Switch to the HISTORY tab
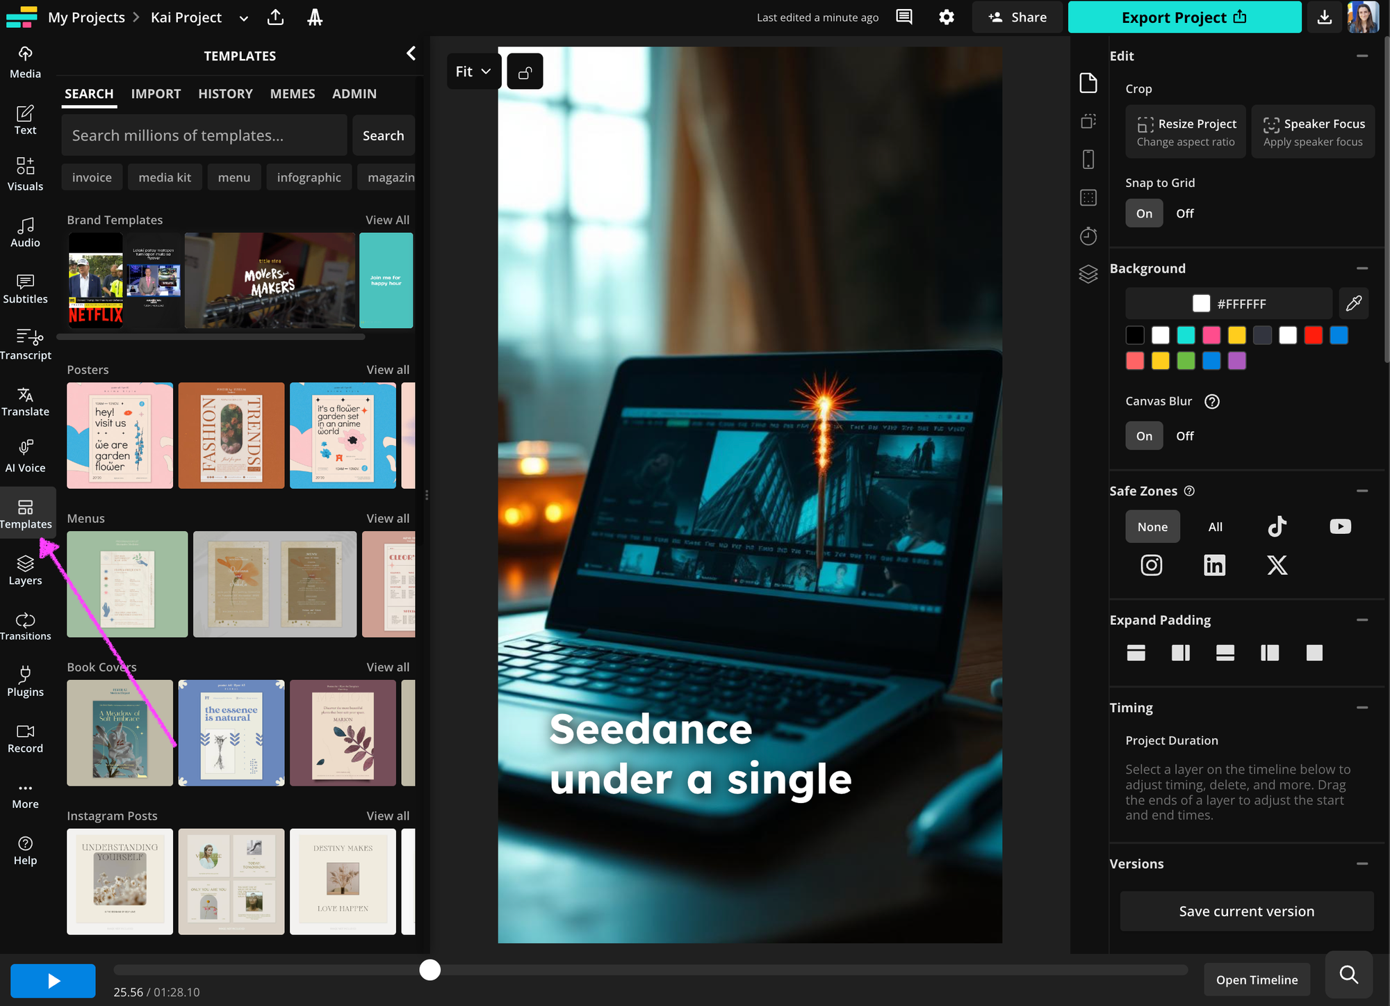The image size is (1390, 1006). point(225,94)
